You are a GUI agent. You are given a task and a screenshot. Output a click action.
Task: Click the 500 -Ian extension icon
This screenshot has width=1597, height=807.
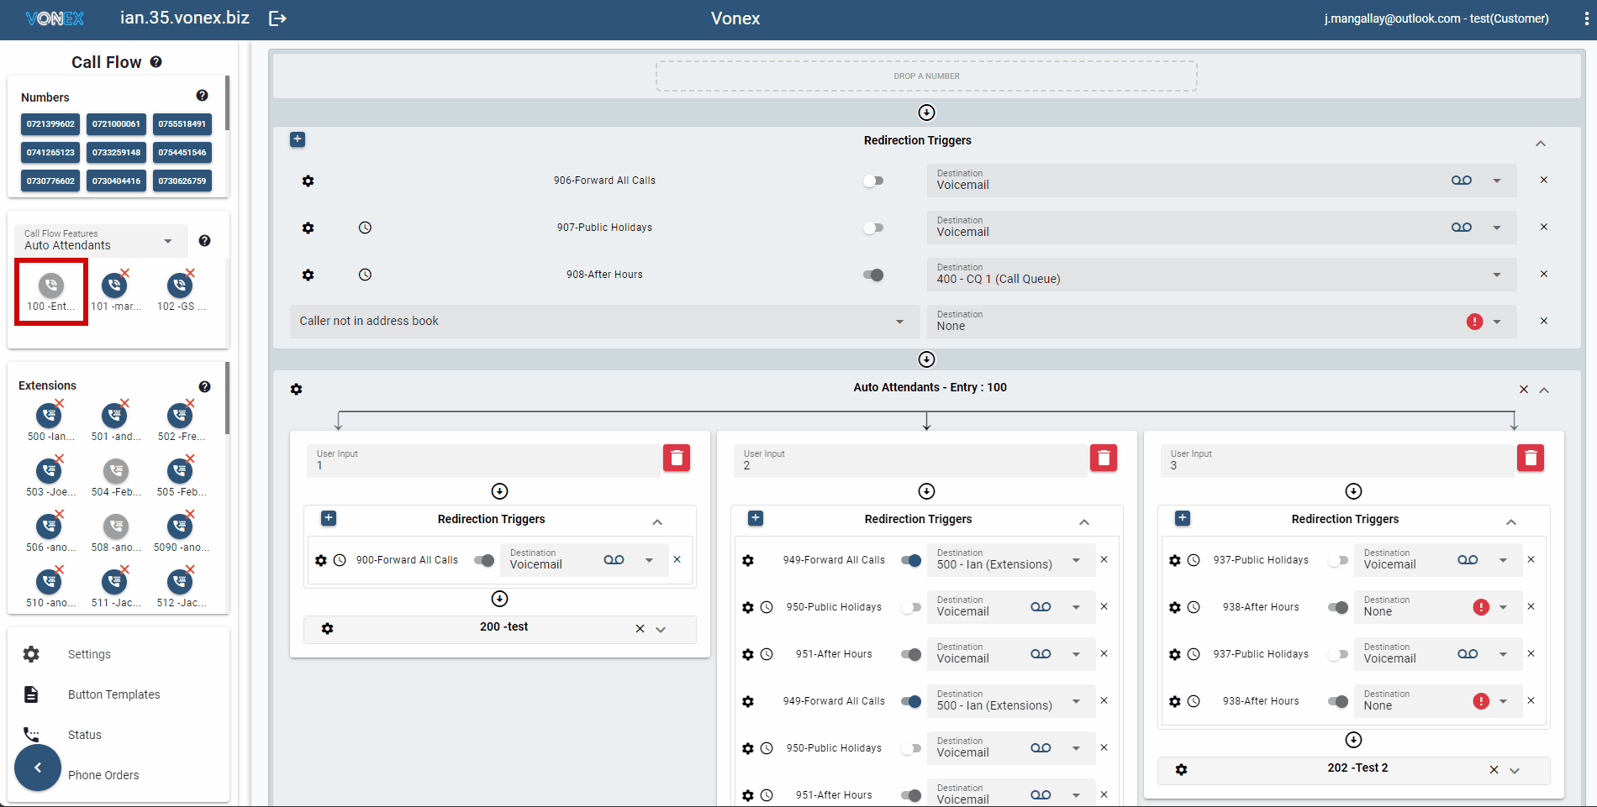point(50,416)
